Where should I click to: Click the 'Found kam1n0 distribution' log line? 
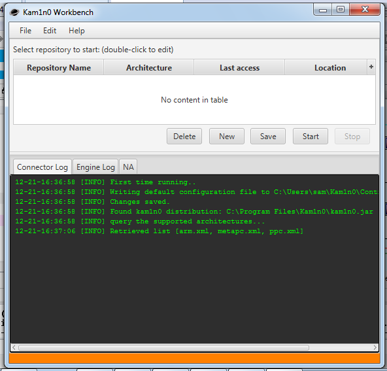(x=194, y=212)
